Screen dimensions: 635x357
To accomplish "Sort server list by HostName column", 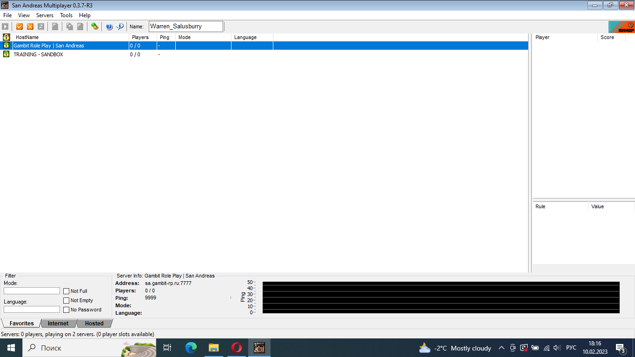I will click(70, 37).
